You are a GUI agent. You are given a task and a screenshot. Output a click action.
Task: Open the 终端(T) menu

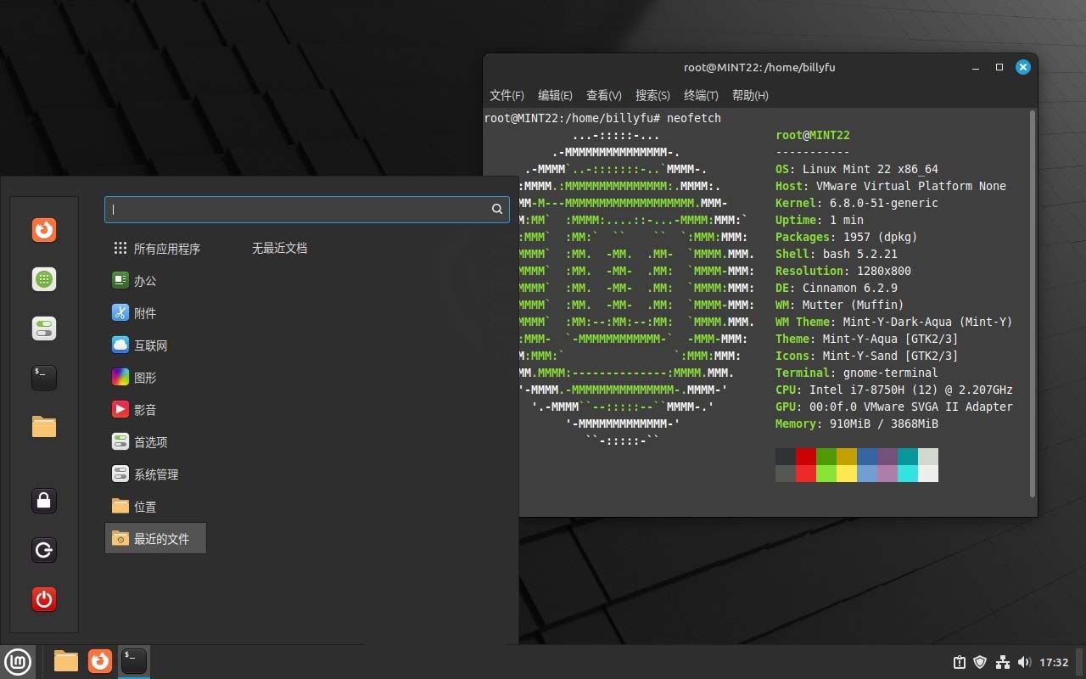pos(701,95)
